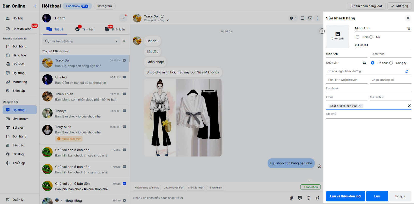Image resolution: width=414 pixels, height=204 pixels.
Task: Open Livestream in sidebar
Action: tap(20, 119)
